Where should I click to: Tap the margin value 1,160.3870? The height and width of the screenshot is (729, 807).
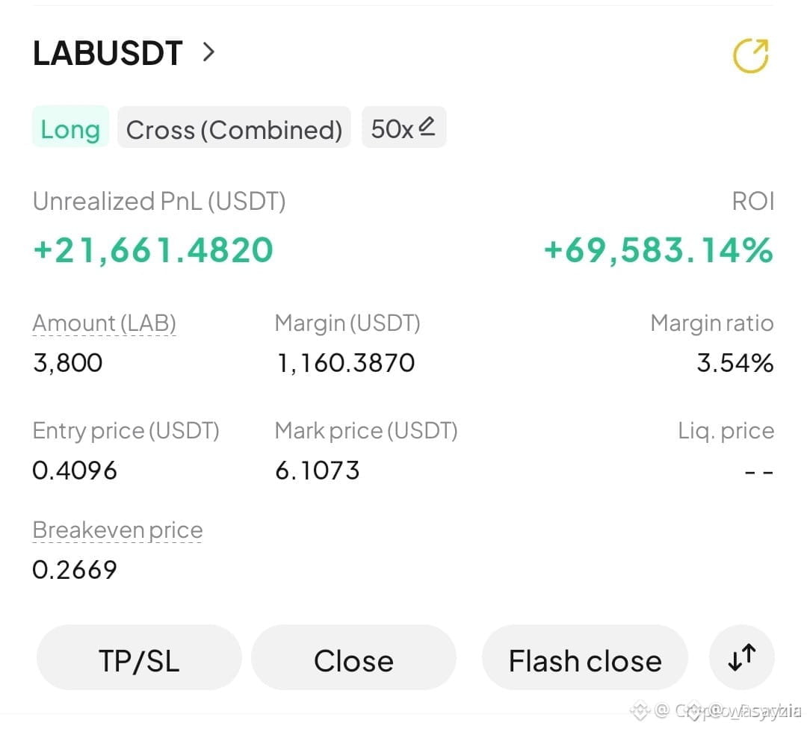point(346,363)
